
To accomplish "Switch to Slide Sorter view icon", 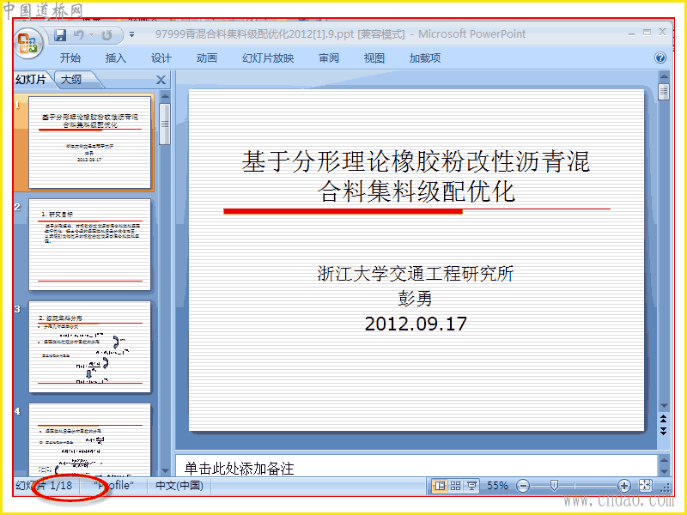I will pos(455,486).
